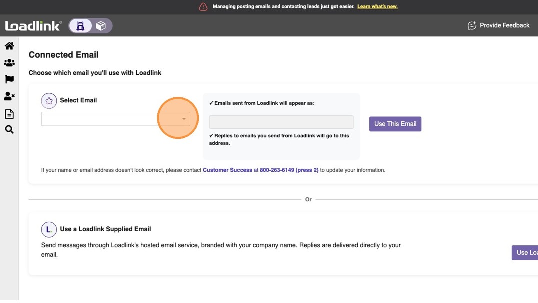Click the Use a Loadlink Supplied Email heading

[105, 229]
